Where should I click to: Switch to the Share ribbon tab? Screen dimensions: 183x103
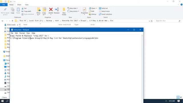pyautogui.click(x=19, y=5)
